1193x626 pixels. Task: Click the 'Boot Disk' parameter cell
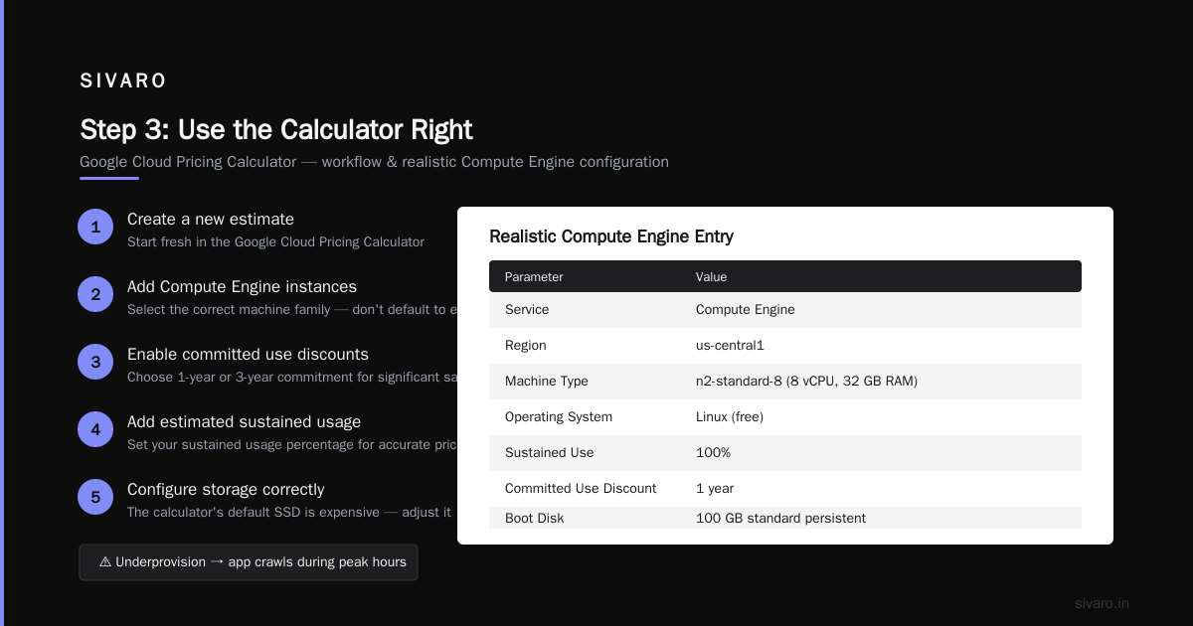534,519
